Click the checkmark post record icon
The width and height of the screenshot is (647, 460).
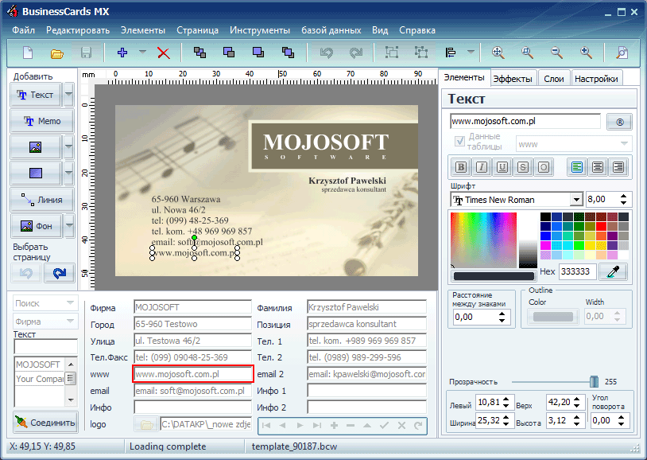pos(384,425)
